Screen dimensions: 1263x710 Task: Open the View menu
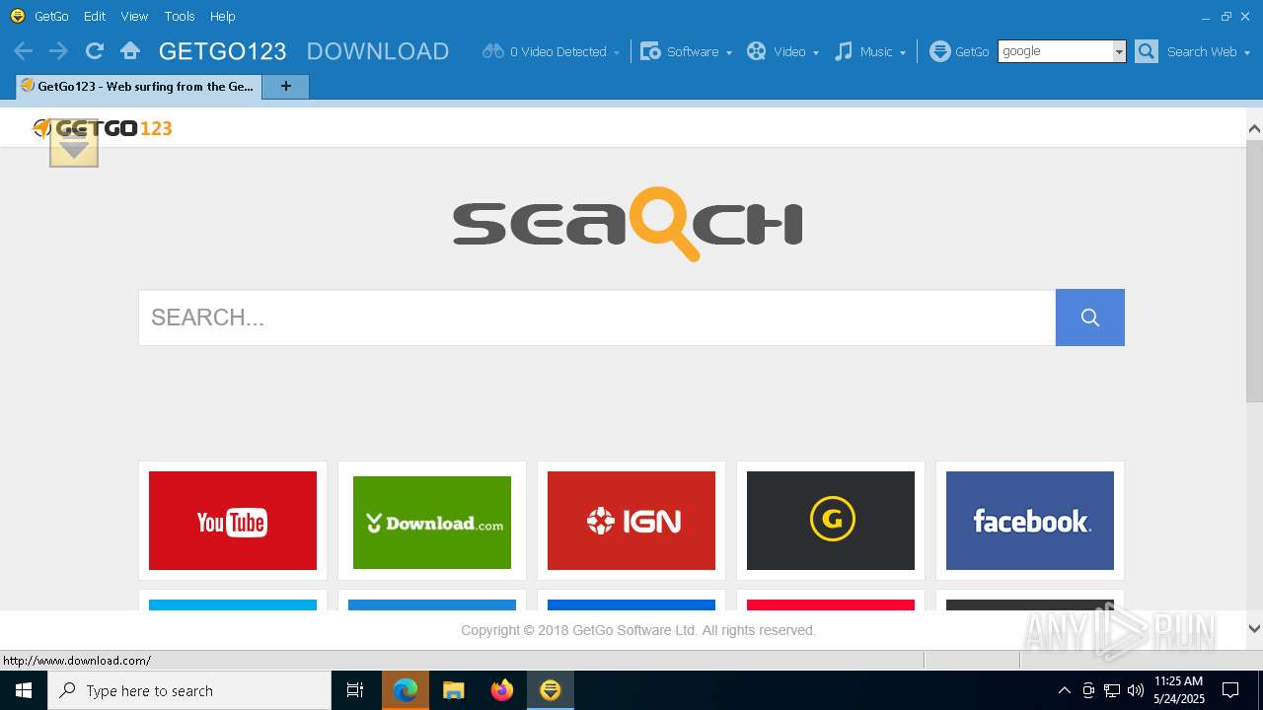pyautogui.click(x=134, y=16)
